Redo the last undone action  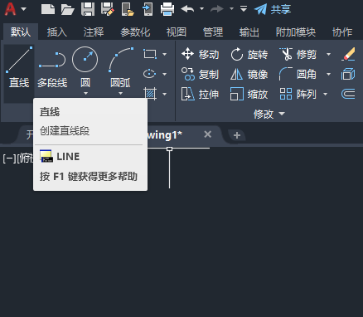click(x=217, y=9)
